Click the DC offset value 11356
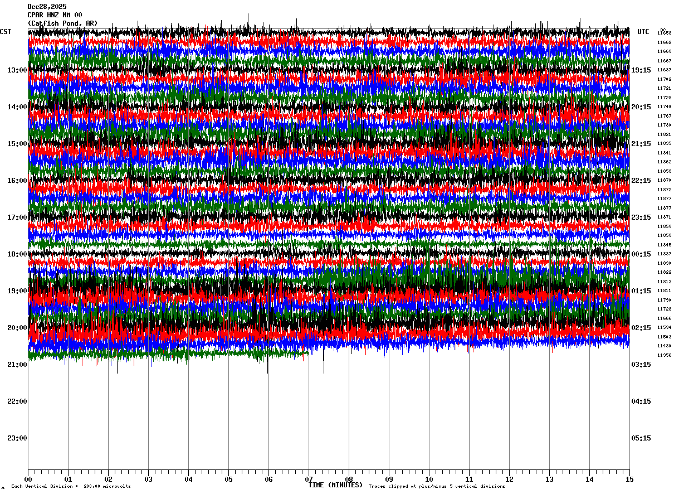The image size is (674, 494). pos(665,355)
